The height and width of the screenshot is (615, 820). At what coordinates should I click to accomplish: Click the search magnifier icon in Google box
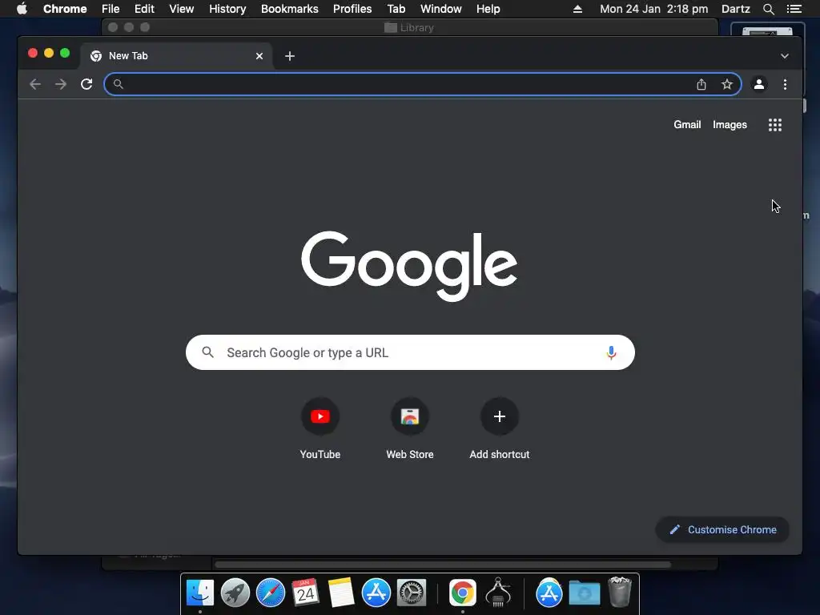pos(207,352)
